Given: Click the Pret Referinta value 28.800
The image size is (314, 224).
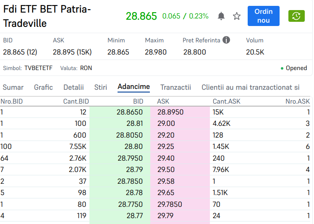Looking at the screenshot, I should tap(194, 52).
